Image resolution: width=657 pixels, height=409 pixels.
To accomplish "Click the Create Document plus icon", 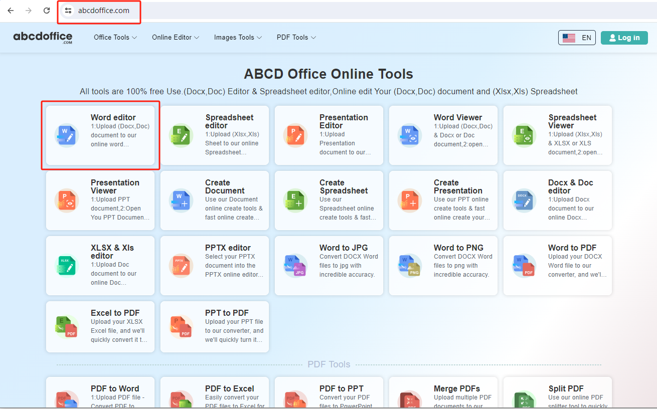I will tap(181, 200).
